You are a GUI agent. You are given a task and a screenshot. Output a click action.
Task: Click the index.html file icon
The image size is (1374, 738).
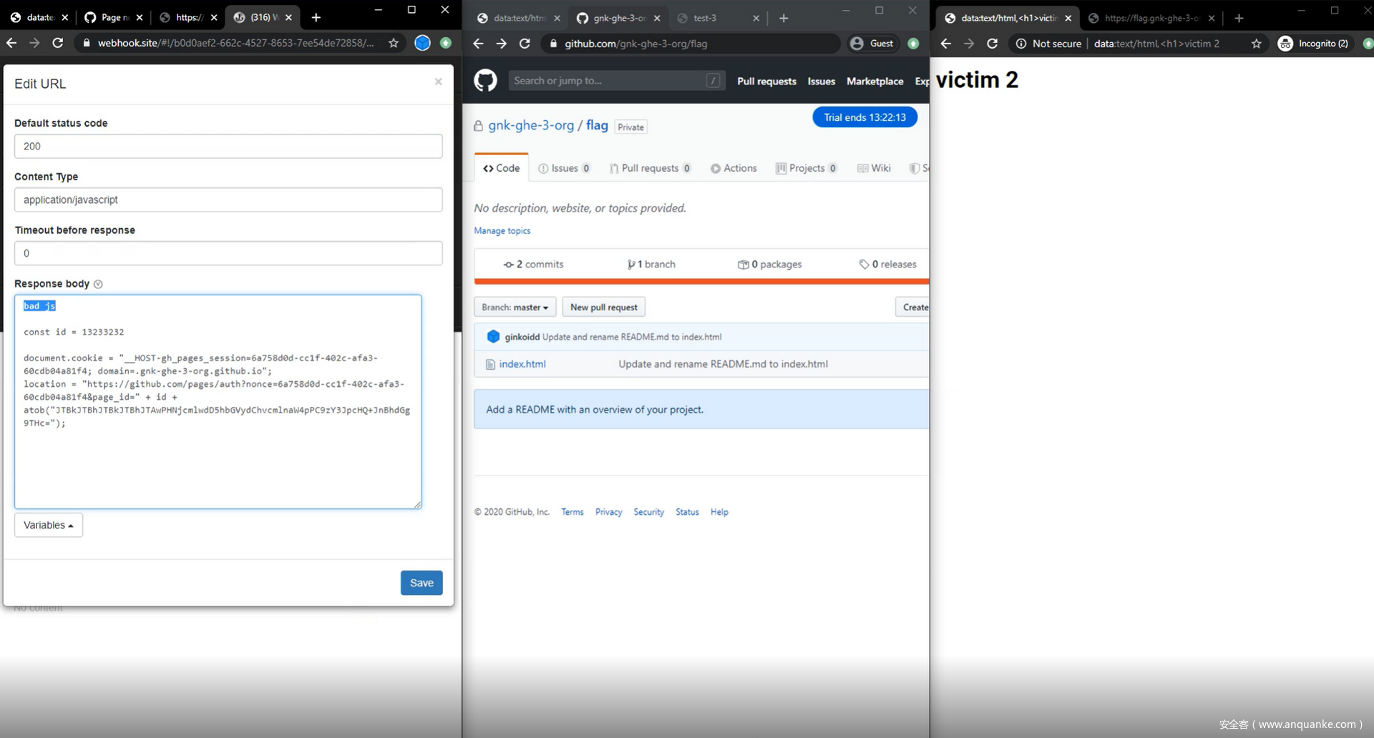[490, 364]
